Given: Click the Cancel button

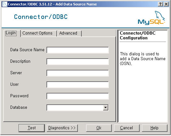Looking at the screenshot, I should tap(126, 128).
